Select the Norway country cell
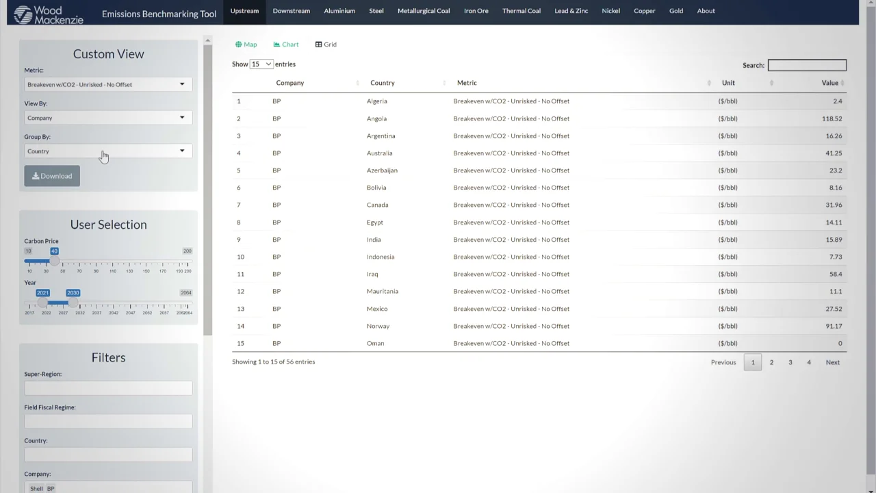The height and width of the screenshot is (493, 876). tap(378, 327)
